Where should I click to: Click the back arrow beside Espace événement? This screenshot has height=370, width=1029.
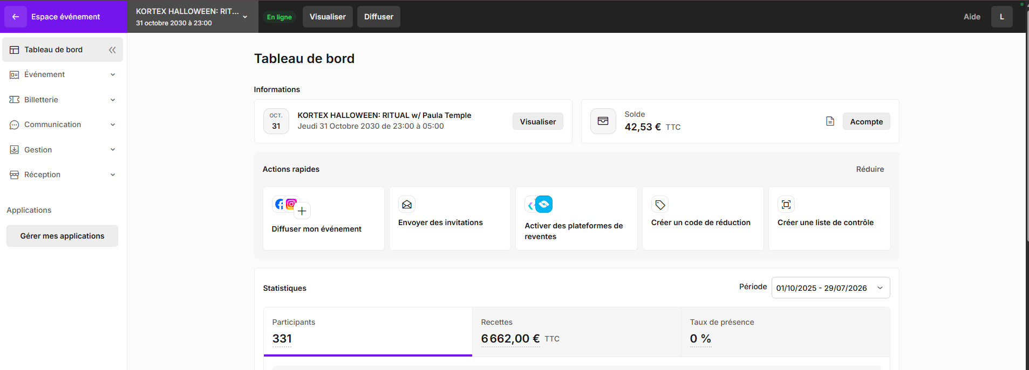16,17
